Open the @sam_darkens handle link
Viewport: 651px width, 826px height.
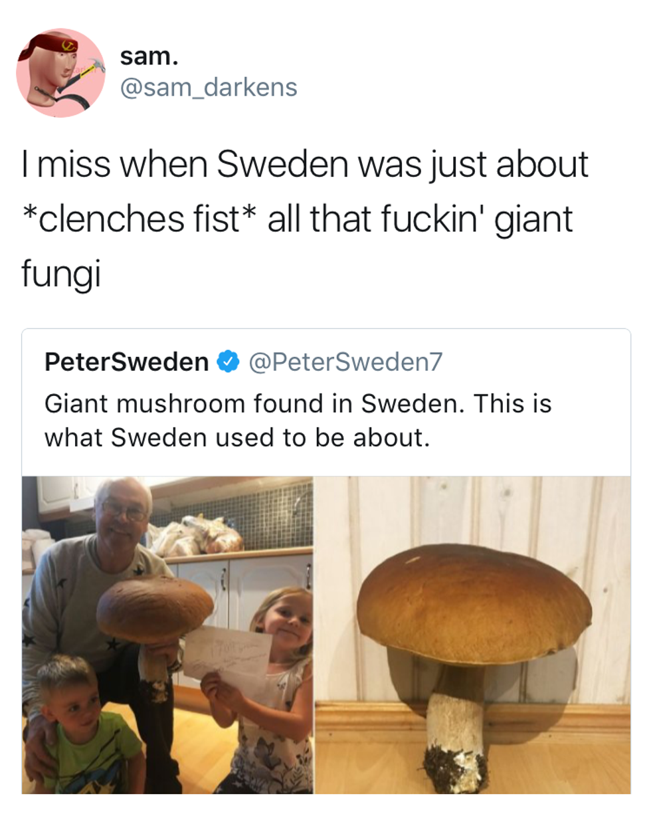209,87
